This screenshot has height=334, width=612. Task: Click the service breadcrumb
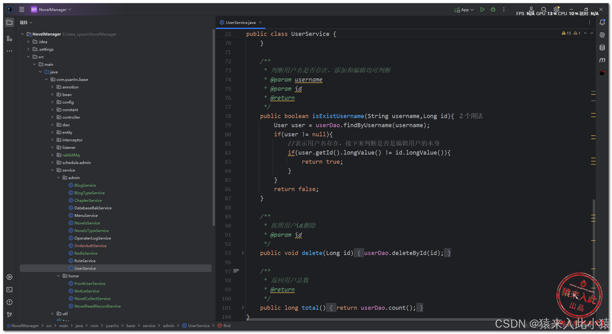149,326
